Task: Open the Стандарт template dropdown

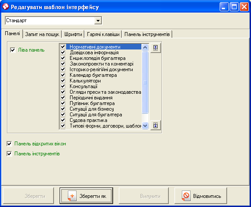Action: click(x=98, y=20)
